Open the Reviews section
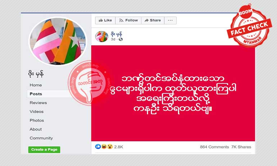The height and width of the screenshot is (166, 277). coord(38,103)
